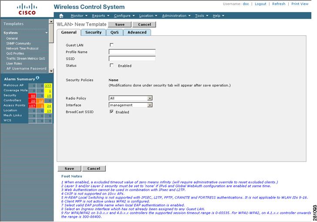The image size is (317, 222).
Task: Click sidebar scrollbar down arrow
Action: pyautogui.click(x=51, y=71)
